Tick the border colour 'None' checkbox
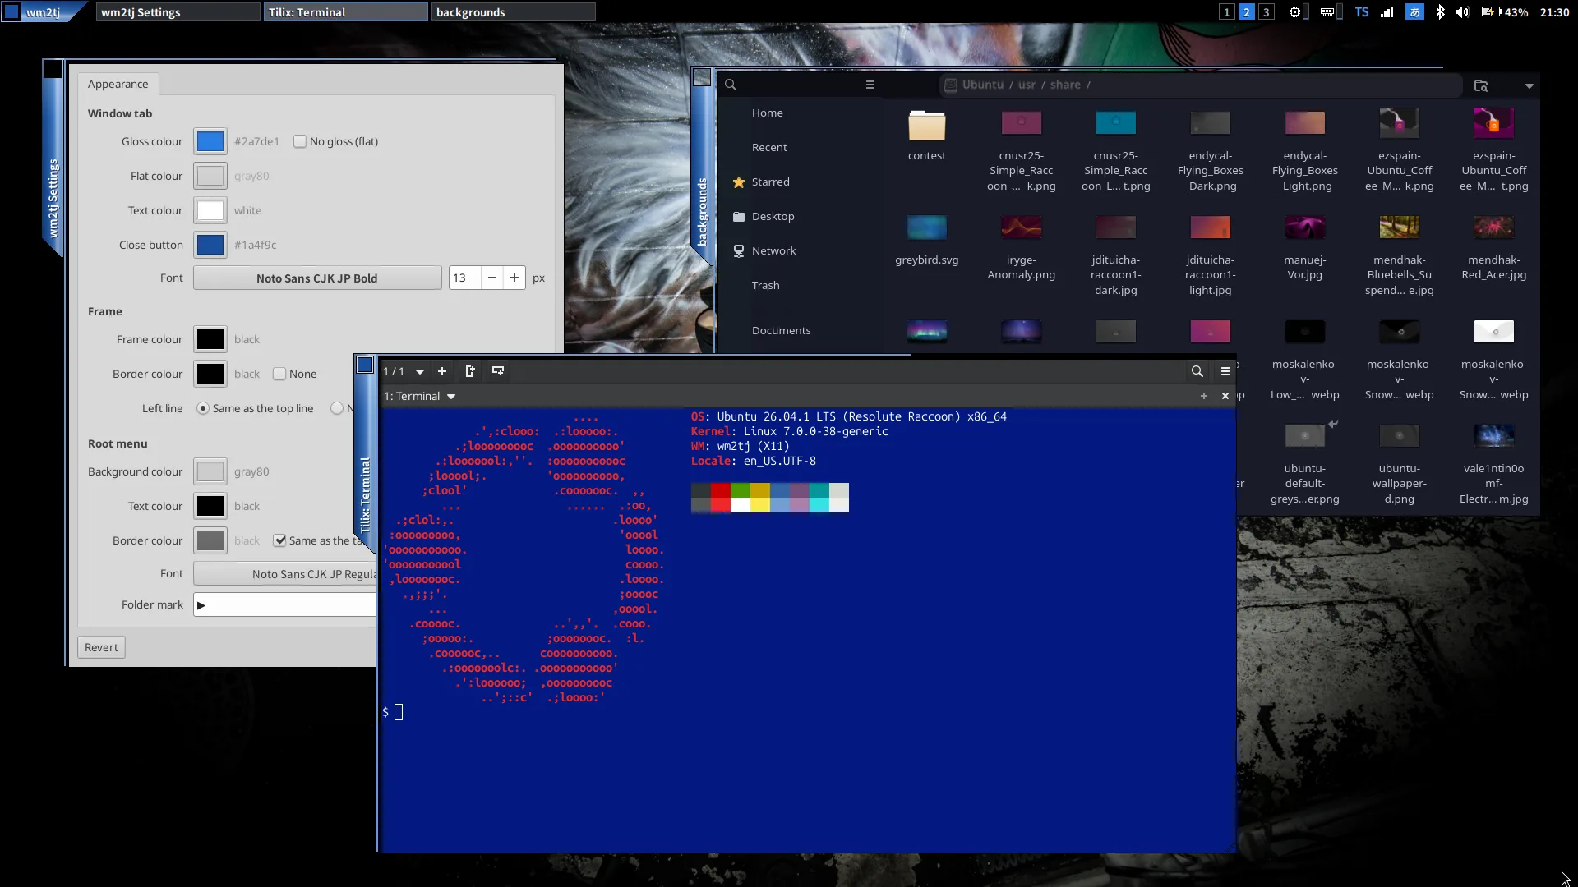This screenshot has width=1578, height=887. pyautogui.click(x=279, y=374)
